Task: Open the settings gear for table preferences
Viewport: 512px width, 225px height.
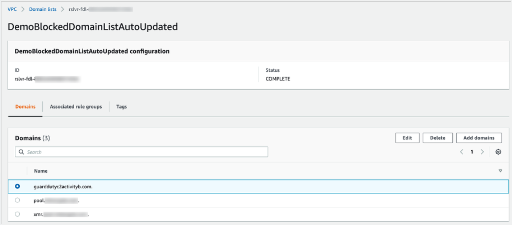Action: [x=498, y=152]
